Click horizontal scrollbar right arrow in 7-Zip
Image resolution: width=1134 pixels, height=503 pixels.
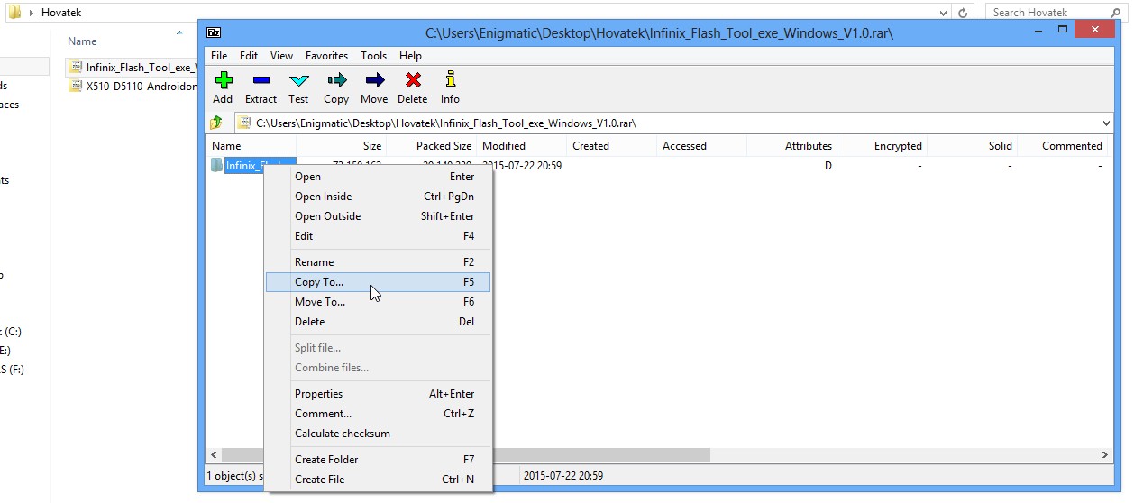[x=1105, y=455]
